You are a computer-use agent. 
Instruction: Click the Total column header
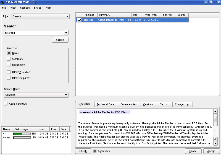point(64,129)
